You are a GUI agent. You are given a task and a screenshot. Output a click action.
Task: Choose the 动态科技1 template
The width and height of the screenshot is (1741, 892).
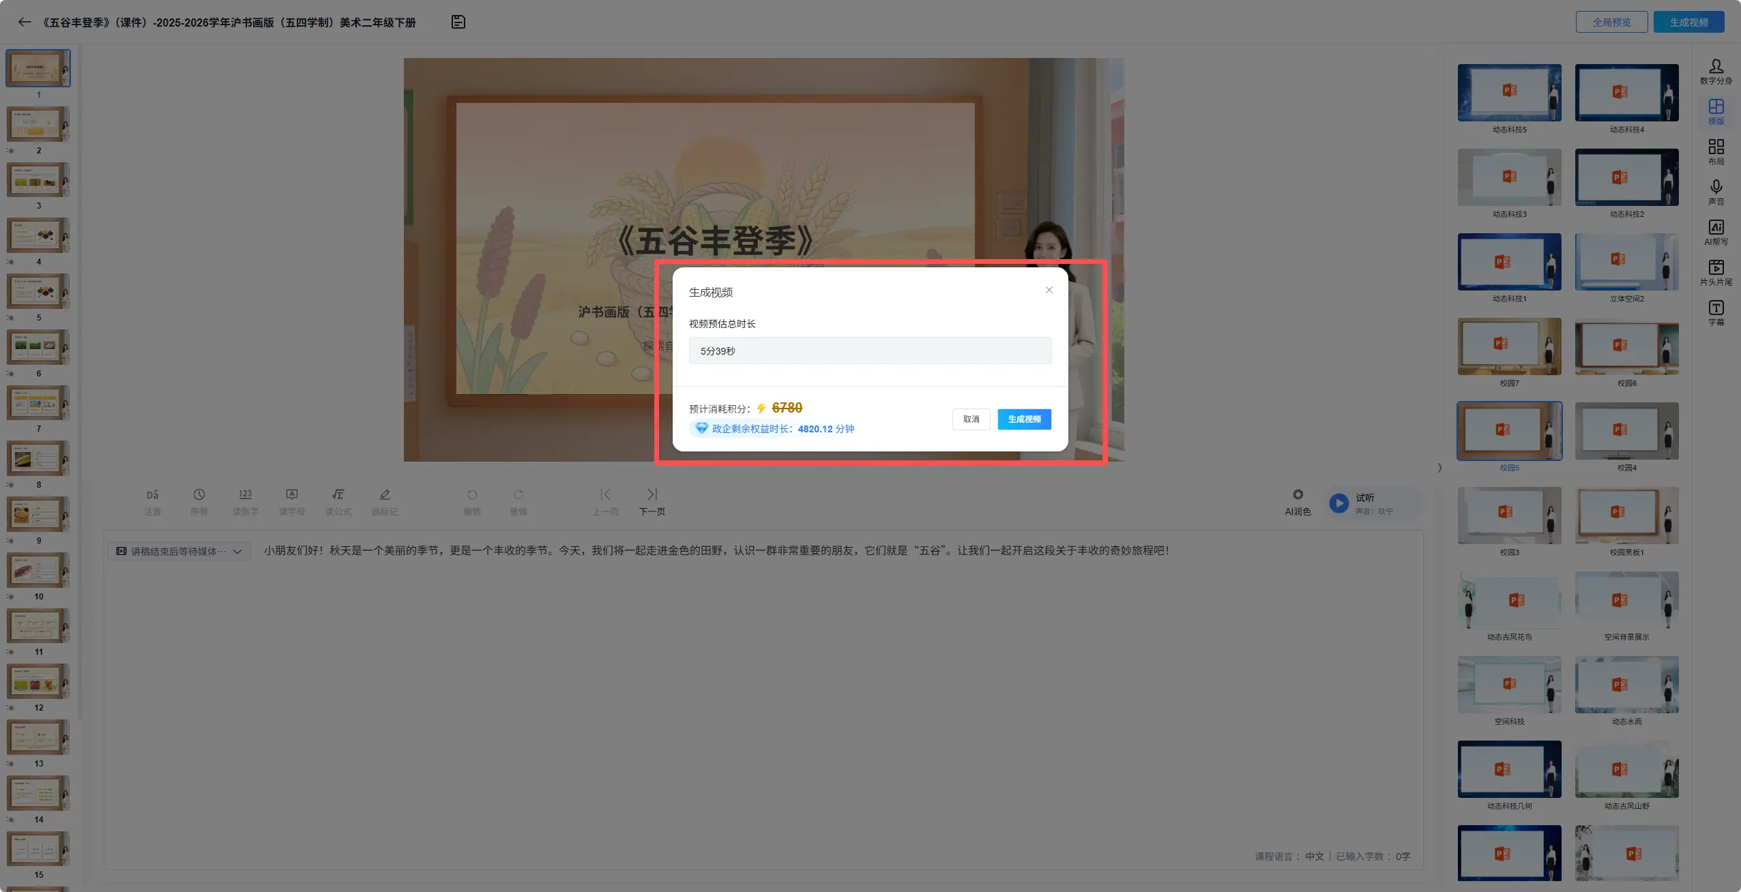pyautogui.click(x=1509, y=262)
